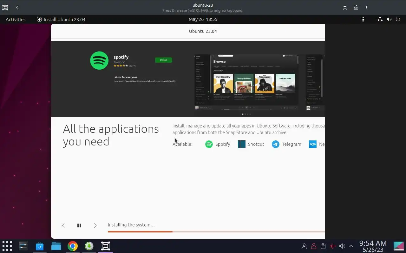This screenshot has height=253, width=406.
Task: Click the volume icon in Ubuntu top bar
Action: tap(389, 19)
